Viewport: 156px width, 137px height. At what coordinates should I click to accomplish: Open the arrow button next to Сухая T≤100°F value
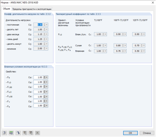[x=105, y=45]
